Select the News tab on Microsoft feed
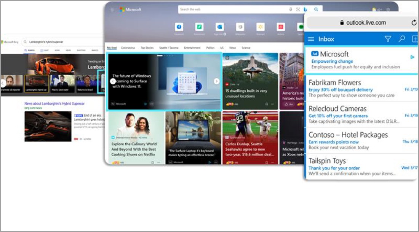This screenshot has width=419, height=232. point(232,48)
